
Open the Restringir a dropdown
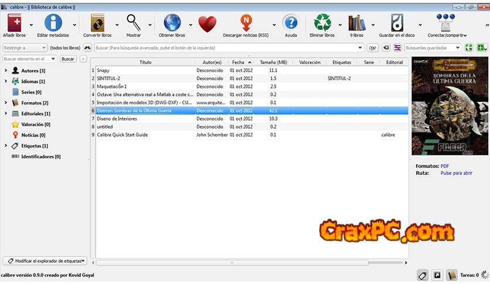(25, 48)
